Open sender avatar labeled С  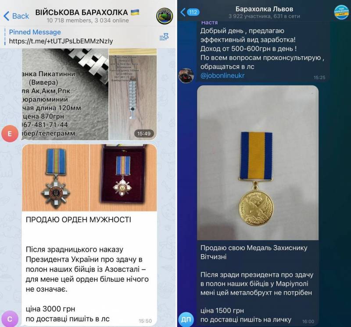point(10,319)
